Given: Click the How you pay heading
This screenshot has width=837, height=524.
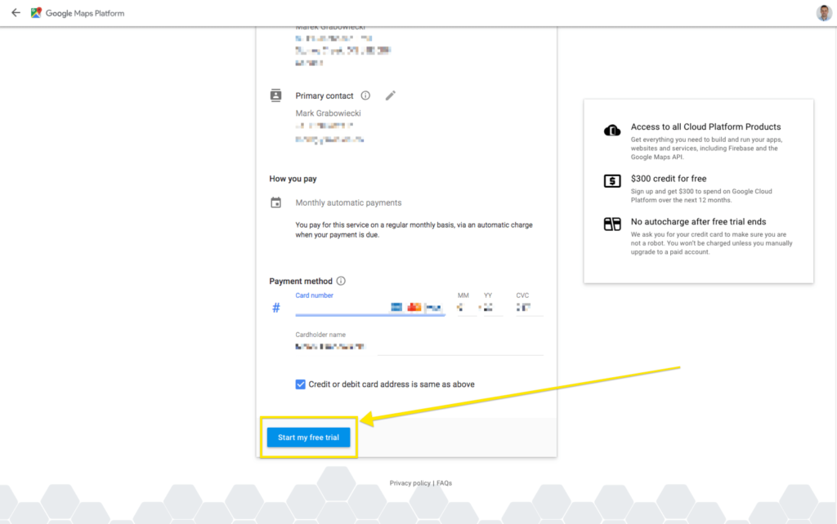Looking at the screenshot, I should point(293,179).
